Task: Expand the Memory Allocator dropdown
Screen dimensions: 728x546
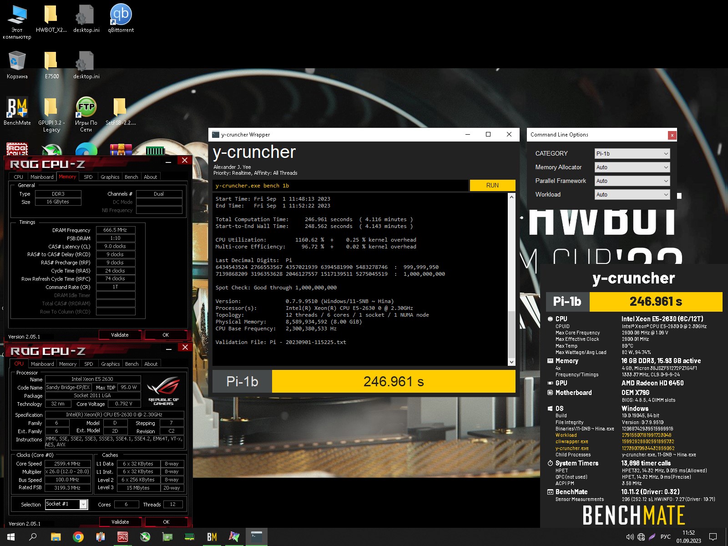Action: point(632,167)
